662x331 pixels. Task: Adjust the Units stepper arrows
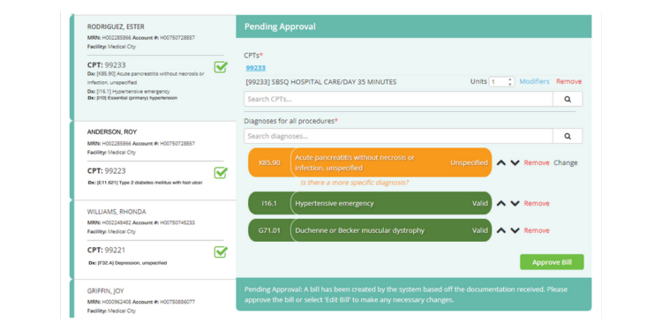coord(510,82)
